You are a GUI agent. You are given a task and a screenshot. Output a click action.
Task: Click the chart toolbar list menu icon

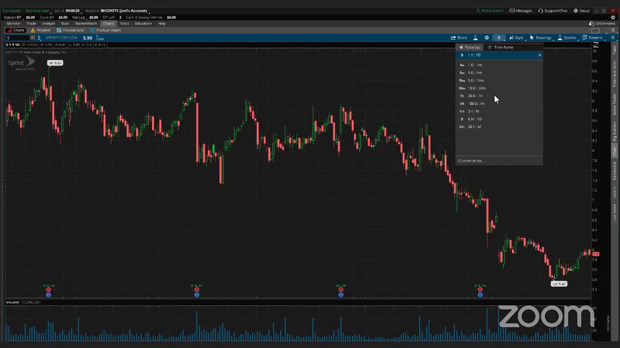click(x=612, y=38)
